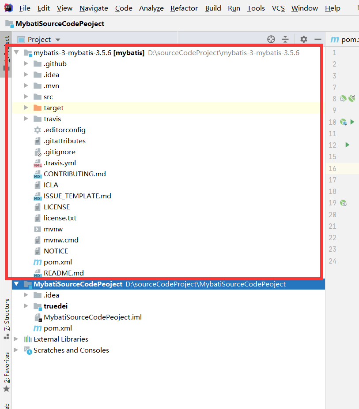Select the .gitattributes file
The width and height of the screenshot is (359, 409).
click(64, 141)
